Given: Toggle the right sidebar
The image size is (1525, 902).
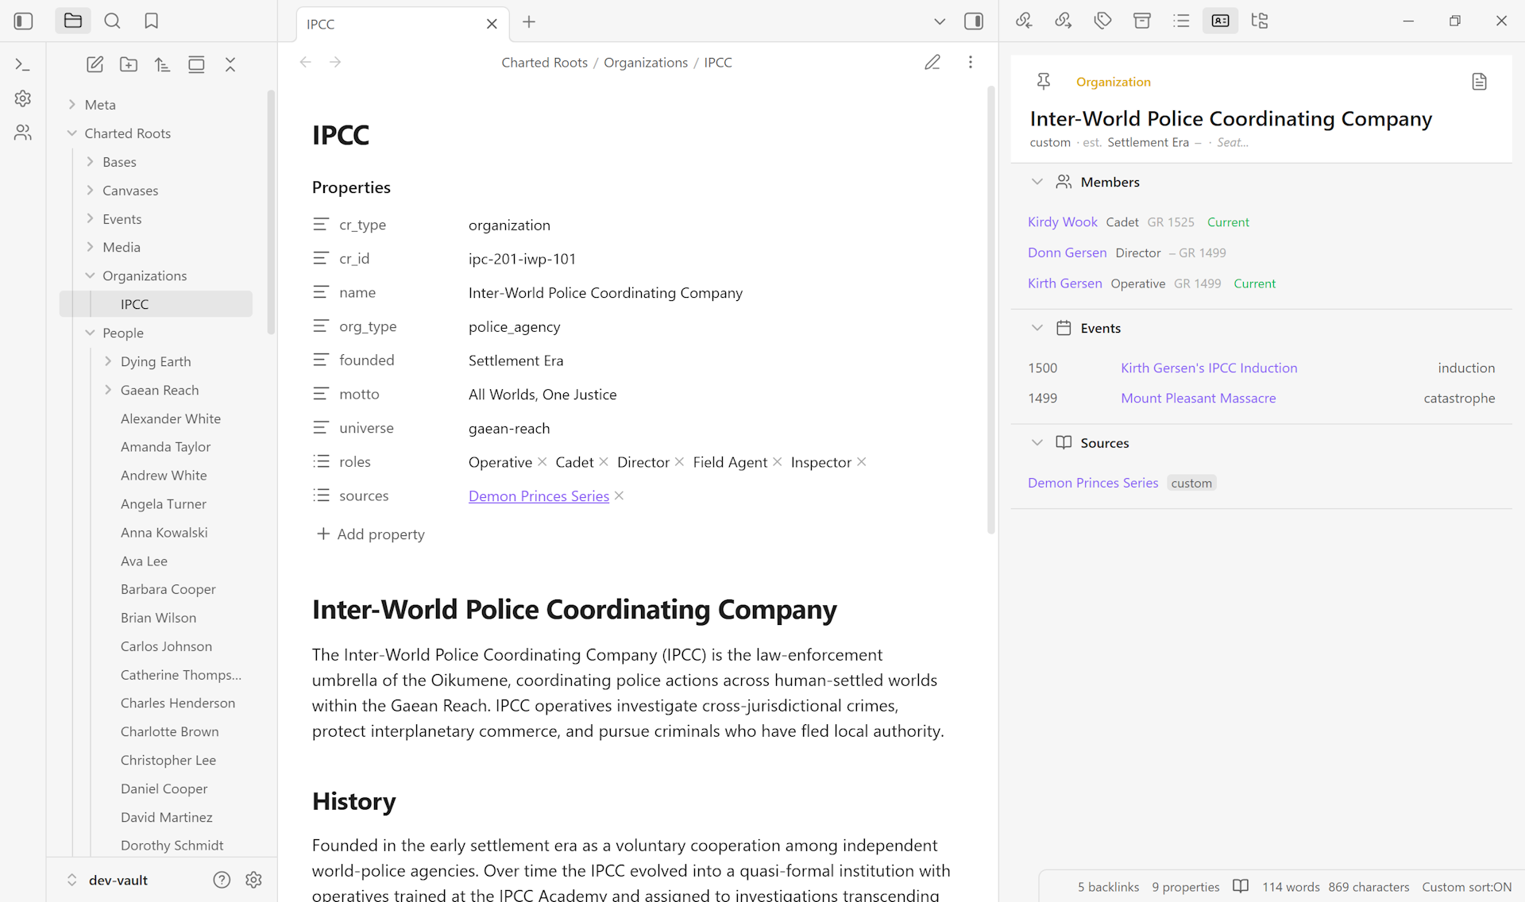Looking at the screenshot, I should [974, 22].
